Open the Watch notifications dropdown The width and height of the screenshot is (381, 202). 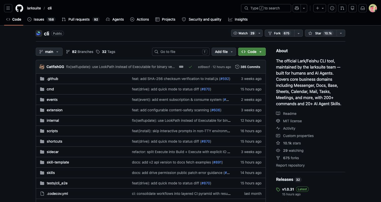pos(247,33)
